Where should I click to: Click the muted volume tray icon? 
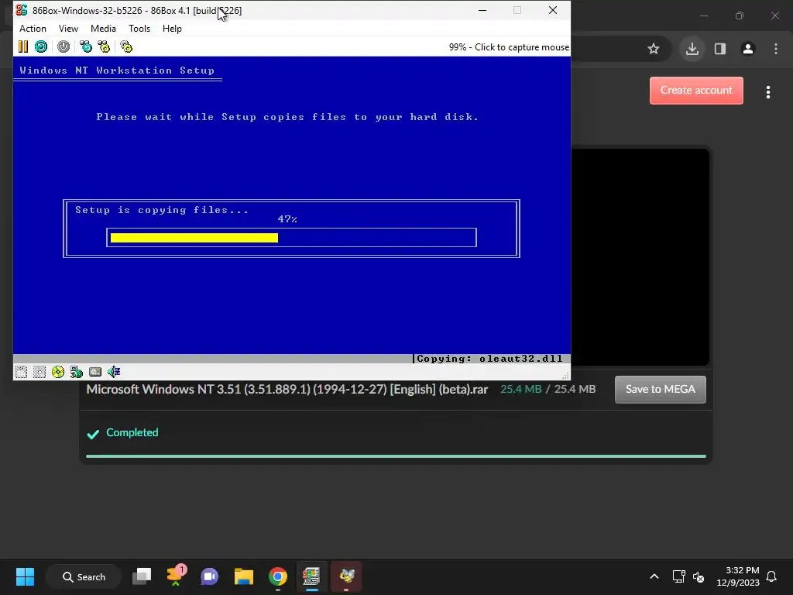pos(699,576)
